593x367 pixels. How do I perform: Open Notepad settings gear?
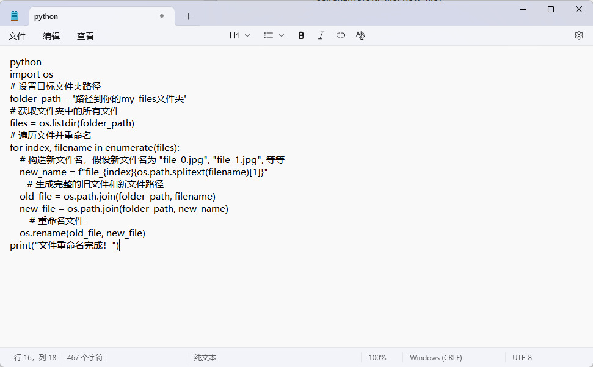(x=578, y=35)
